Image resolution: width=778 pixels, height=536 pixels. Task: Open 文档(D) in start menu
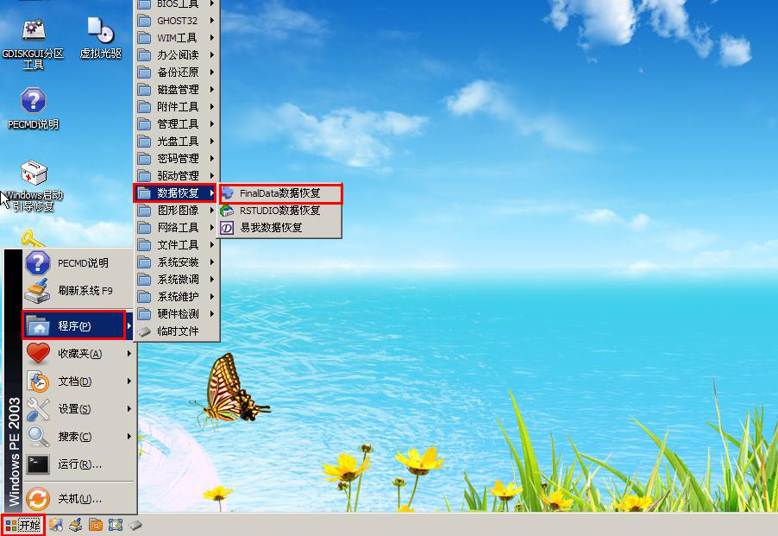pyautogui.click(x=79, y=382)
